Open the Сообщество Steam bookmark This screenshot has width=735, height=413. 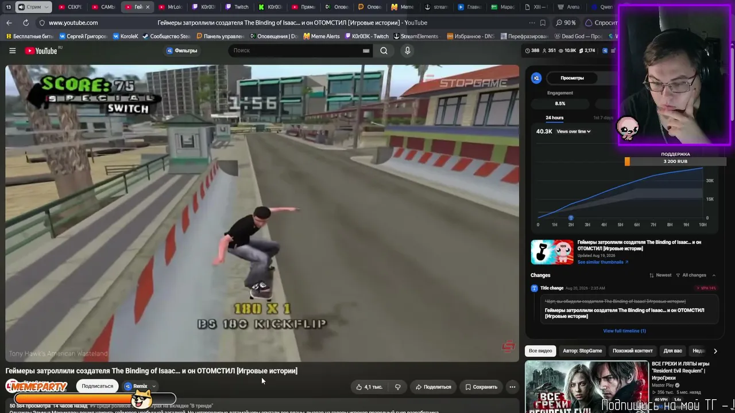(x=167, y=36)
